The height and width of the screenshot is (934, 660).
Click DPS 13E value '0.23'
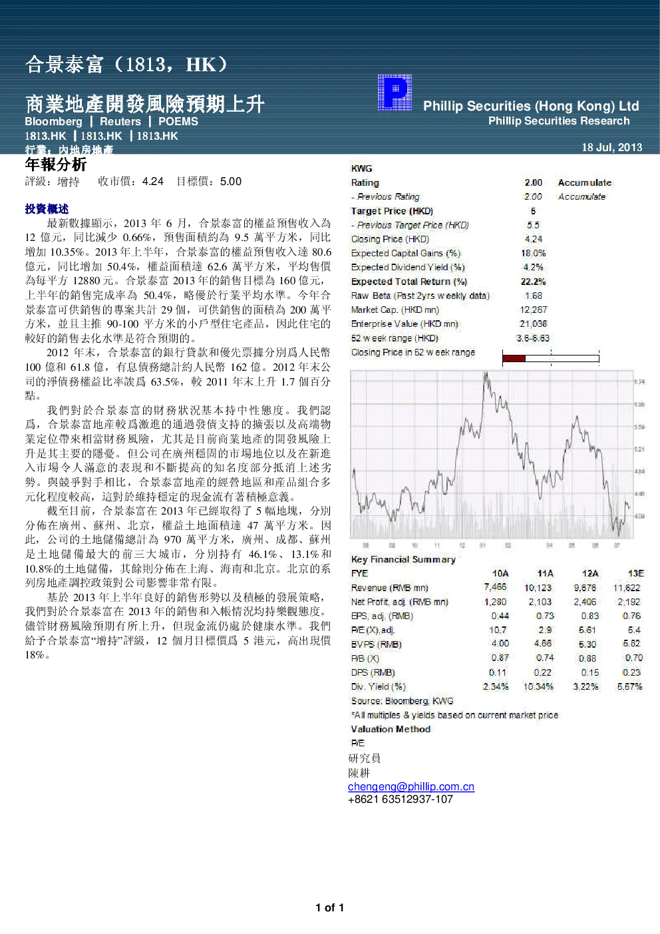631,672
